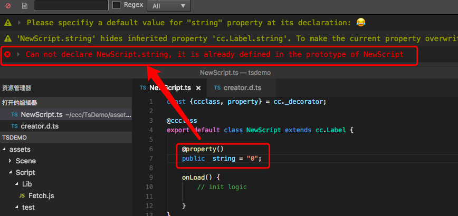The height and width of the screenshot is (216, 458).
Task: Click the TS icon on creator.d.ts tab
Action: [217, 88]
